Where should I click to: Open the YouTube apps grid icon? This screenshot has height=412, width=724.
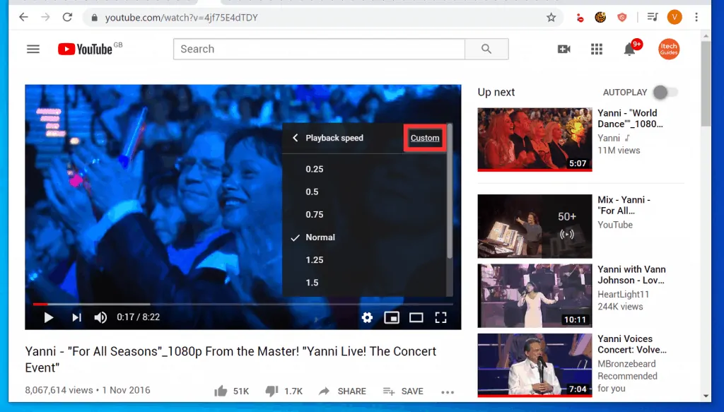click(597, 49)
